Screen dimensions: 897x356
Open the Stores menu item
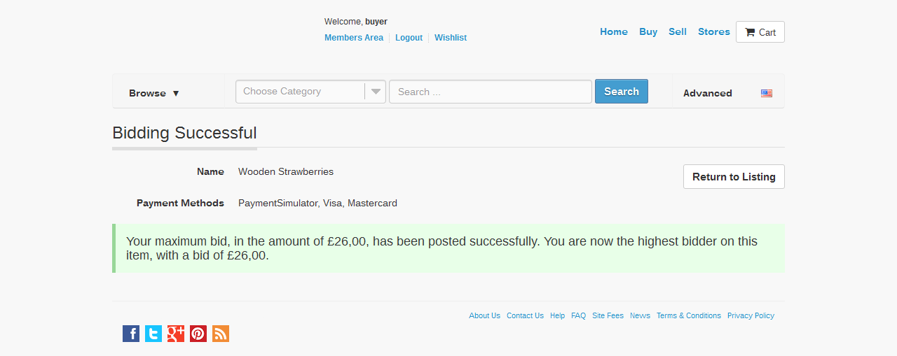click(x=714, y=31)
